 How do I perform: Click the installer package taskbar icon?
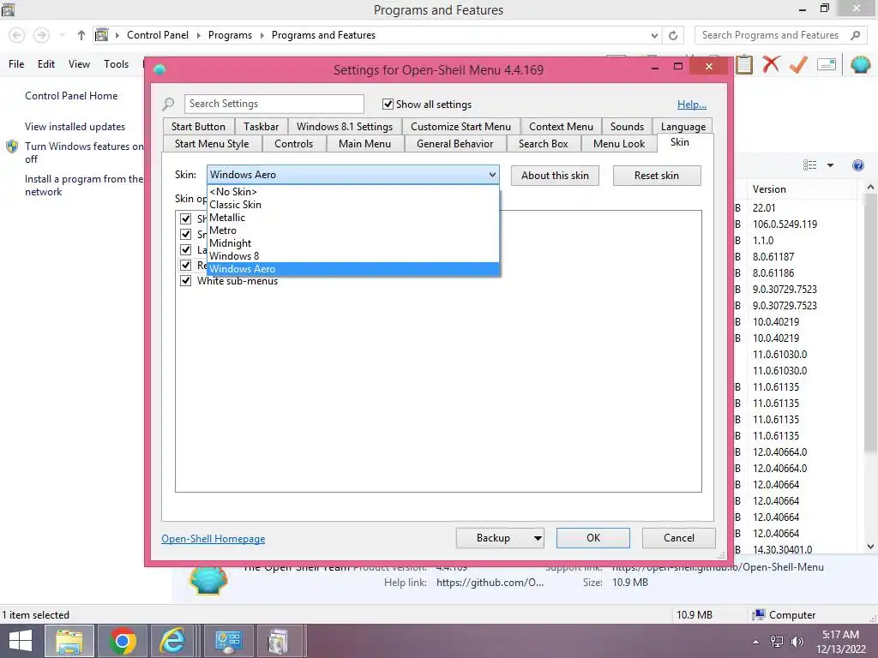tap(279, 641)
